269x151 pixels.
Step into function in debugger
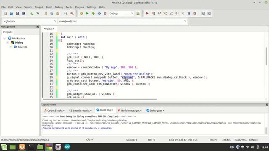[165, 13]
